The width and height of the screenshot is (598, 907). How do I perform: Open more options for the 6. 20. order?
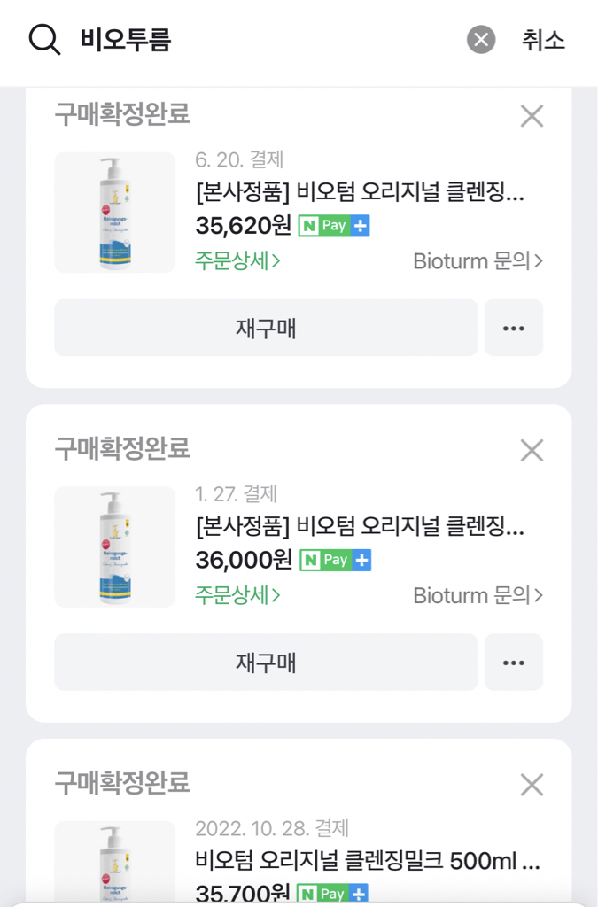click(x=514, y=328)
